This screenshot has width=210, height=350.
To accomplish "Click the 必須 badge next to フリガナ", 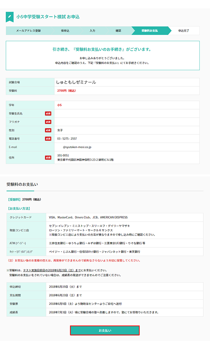I will 48,122.
